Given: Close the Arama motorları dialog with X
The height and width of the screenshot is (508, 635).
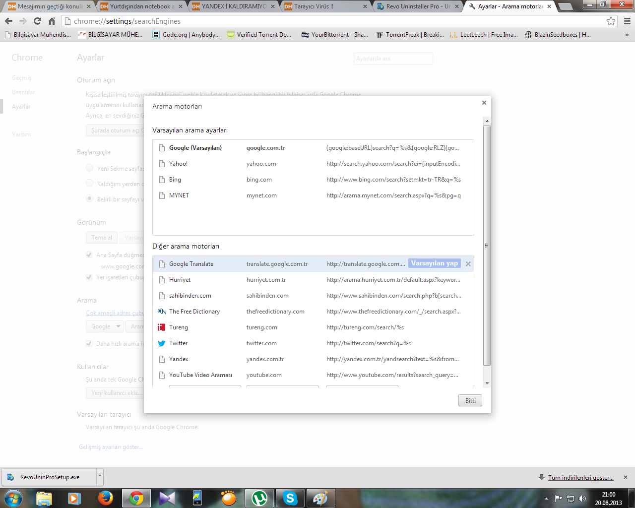Looking at the screenshot, I should [484, 103].
